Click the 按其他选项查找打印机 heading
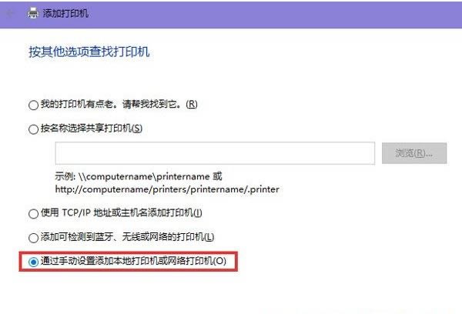Screen dimensions: 462x314 [89, 52]
